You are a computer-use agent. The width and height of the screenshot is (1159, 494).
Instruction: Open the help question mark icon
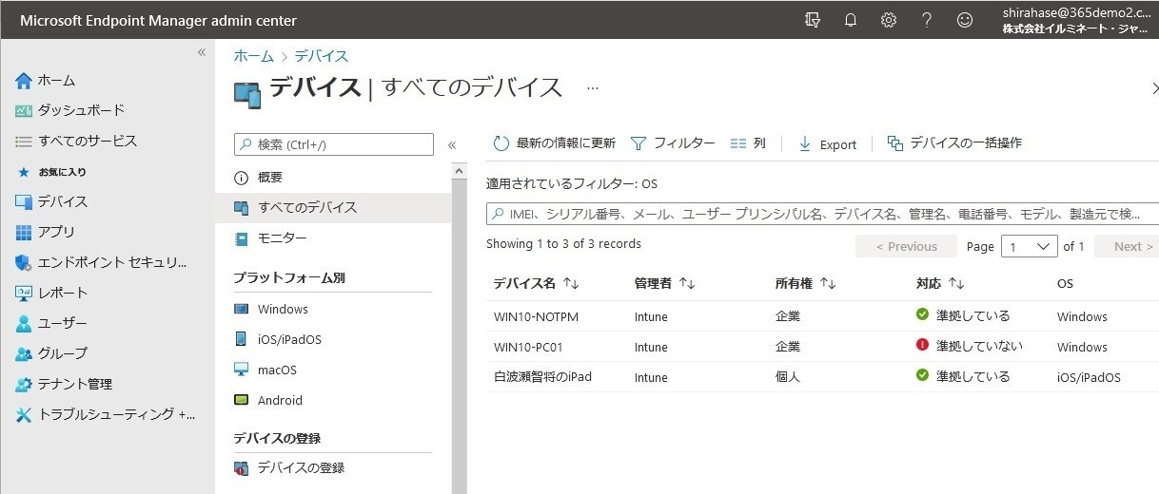click(926, 20)
